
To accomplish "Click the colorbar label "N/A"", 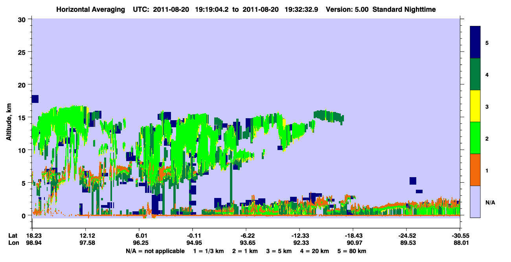I will (490, 202).
